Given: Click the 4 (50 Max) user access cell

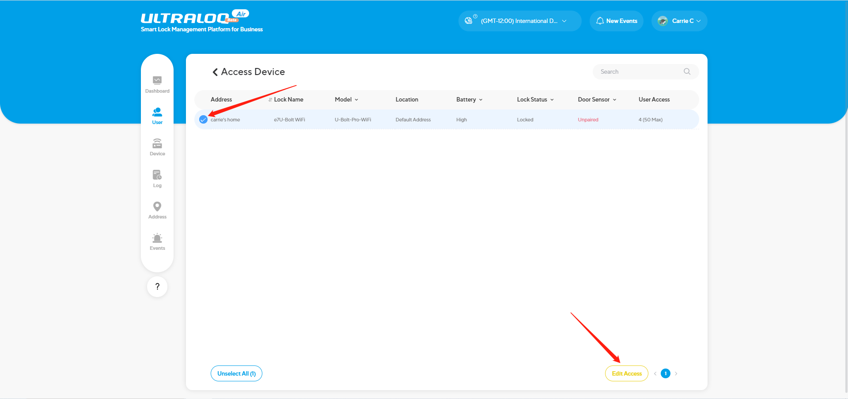Looking at the screenshot, I should coord(651,120).
